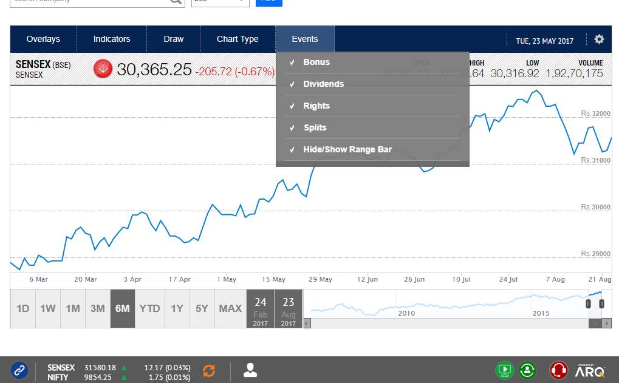
Task: Open the Chart Type dropdown
Action: [x=238, y=39]
